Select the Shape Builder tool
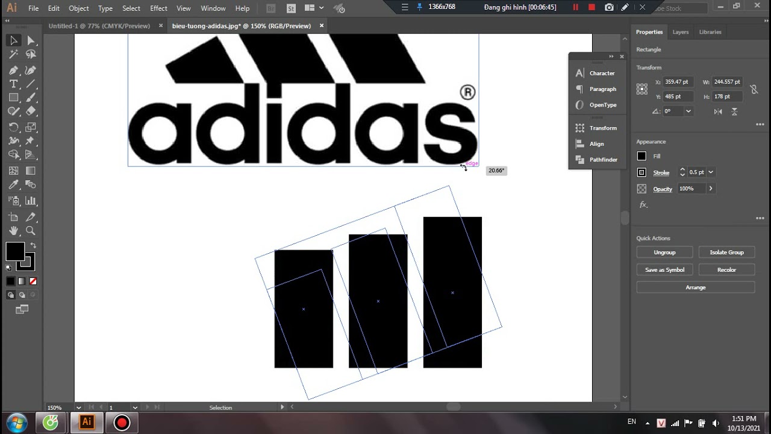The image size is (771, 434). 13,155
